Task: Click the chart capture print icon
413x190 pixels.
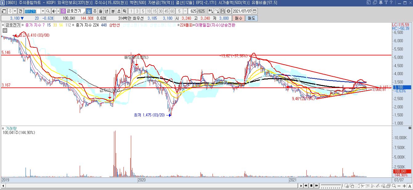Action: coord(388,186)
